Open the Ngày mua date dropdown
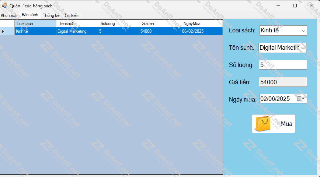This screenshot has height=177, width=320. [304, 99]
